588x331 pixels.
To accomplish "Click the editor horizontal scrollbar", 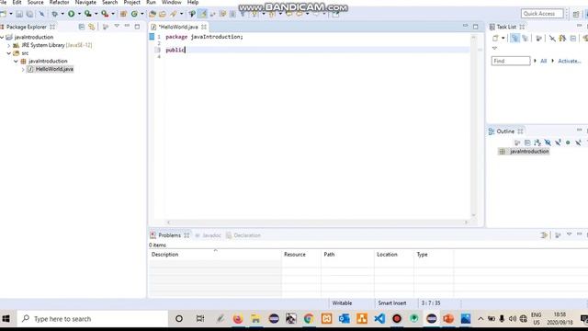I will coord(317,223).
